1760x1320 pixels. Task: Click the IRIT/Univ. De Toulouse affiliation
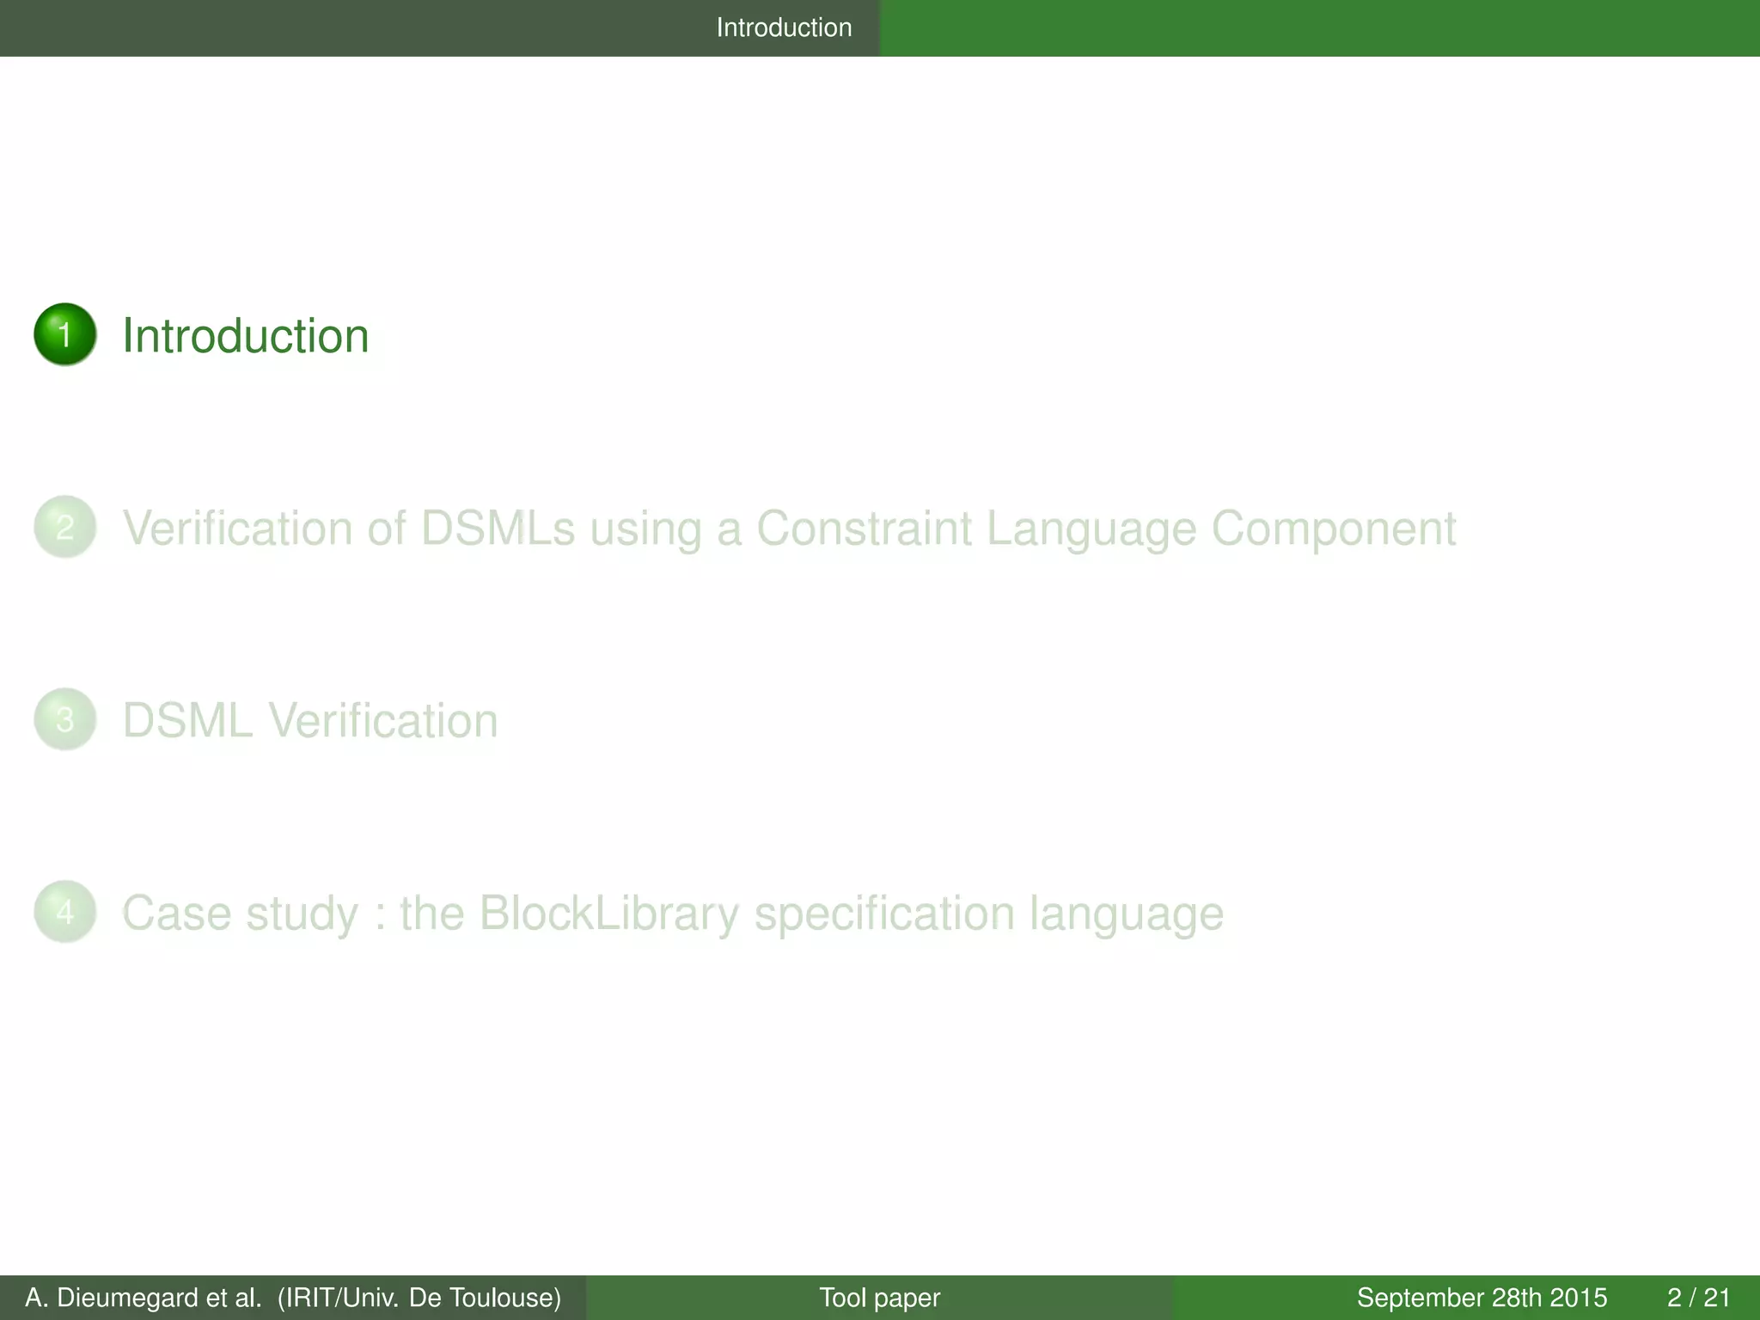click(419, 1298)
